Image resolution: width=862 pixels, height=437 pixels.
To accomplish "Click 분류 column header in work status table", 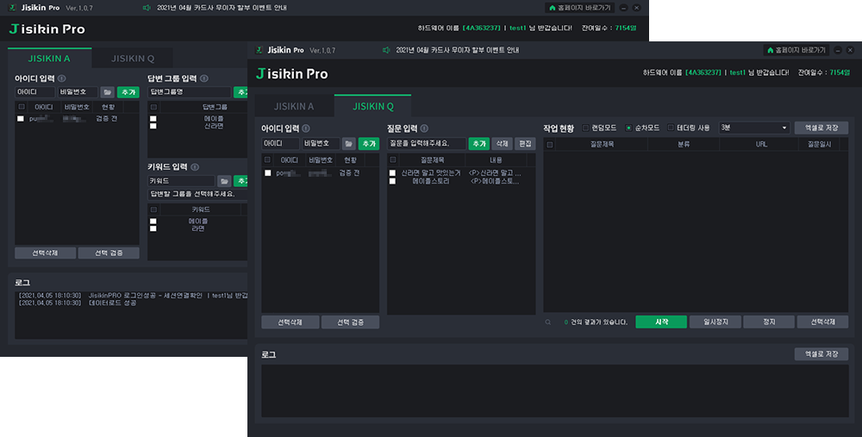I will [684, 145].
